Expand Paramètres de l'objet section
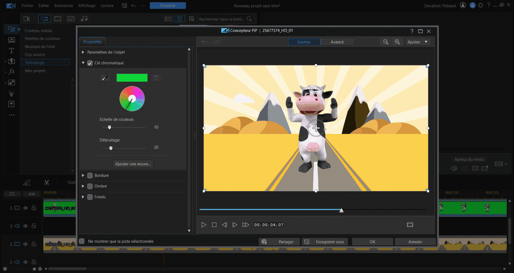This screenshot has width=514, height=273. point(83,52)
